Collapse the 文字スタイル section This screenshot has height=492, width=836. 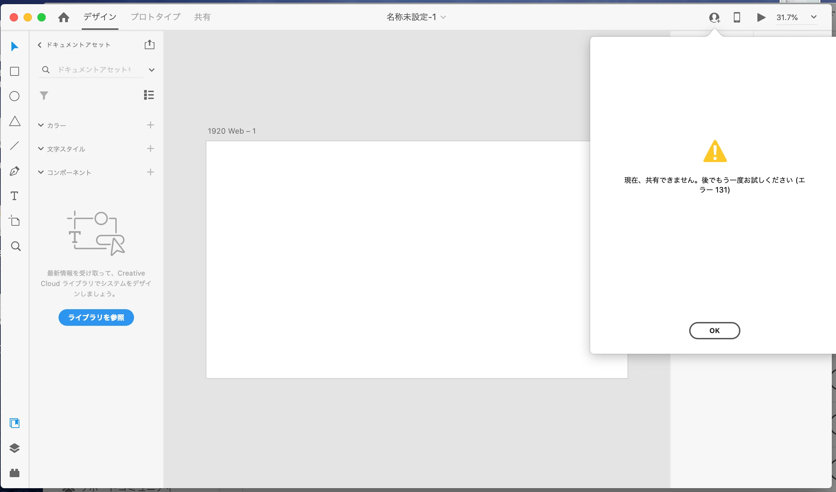tap(41, 149)
